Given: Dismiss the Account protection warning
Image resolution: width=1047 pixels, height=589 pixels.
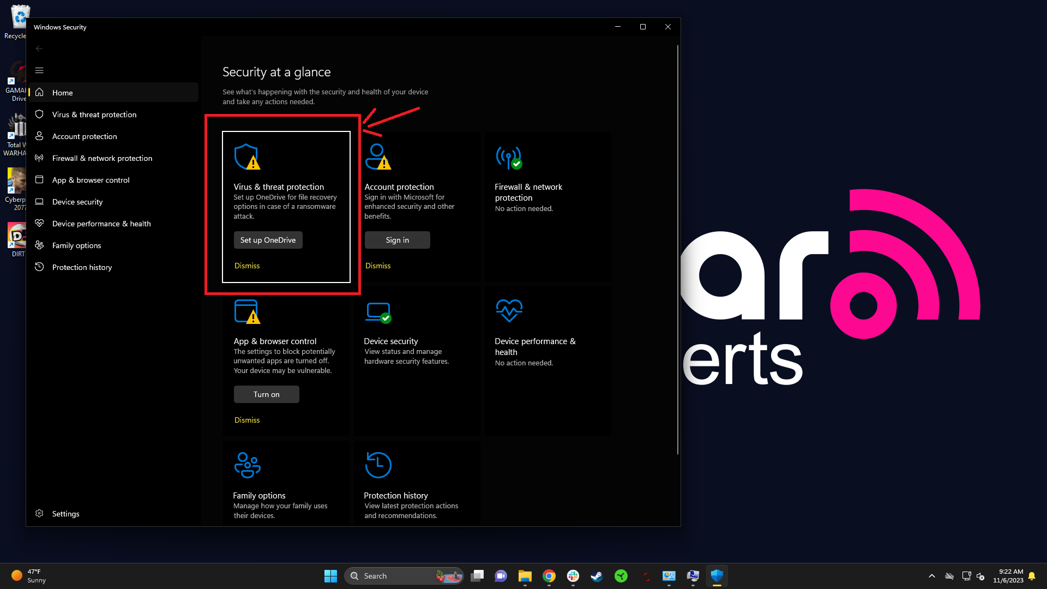Looking at the screenshot, I should (378, 266).
